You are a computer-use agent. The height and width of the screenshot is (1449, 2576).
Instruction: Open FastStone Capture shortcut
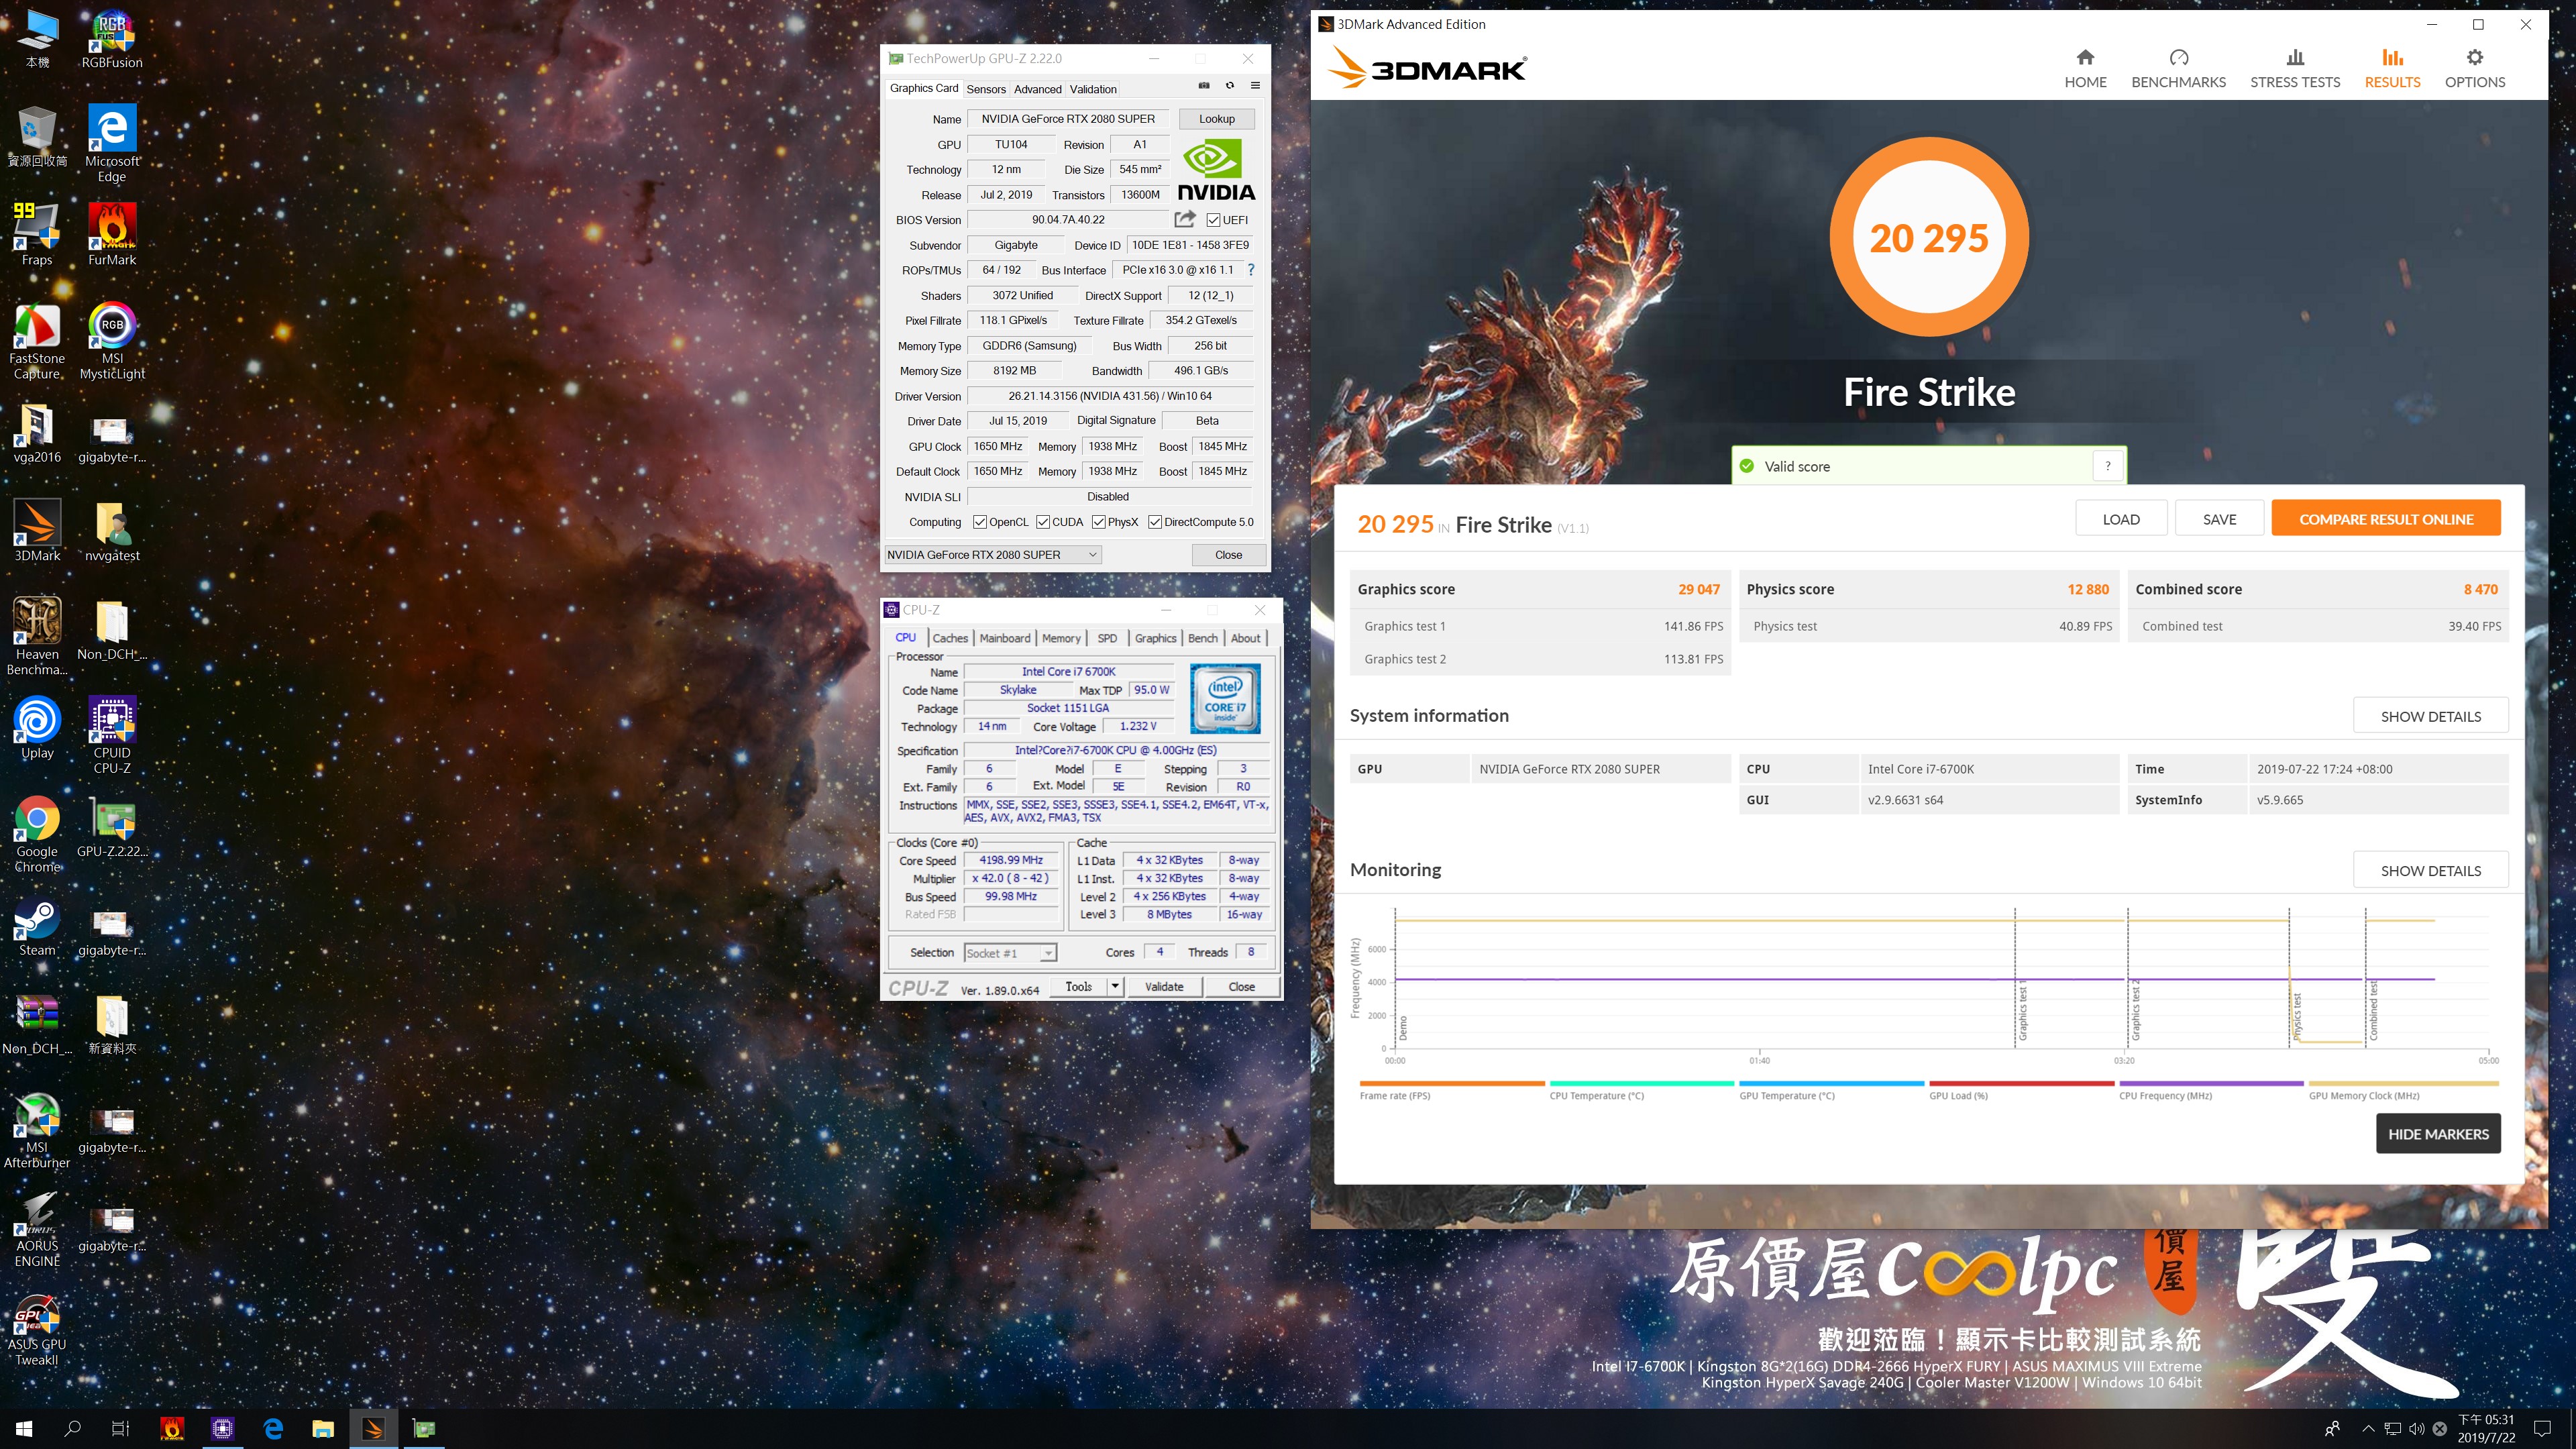(x=37, y=341)
